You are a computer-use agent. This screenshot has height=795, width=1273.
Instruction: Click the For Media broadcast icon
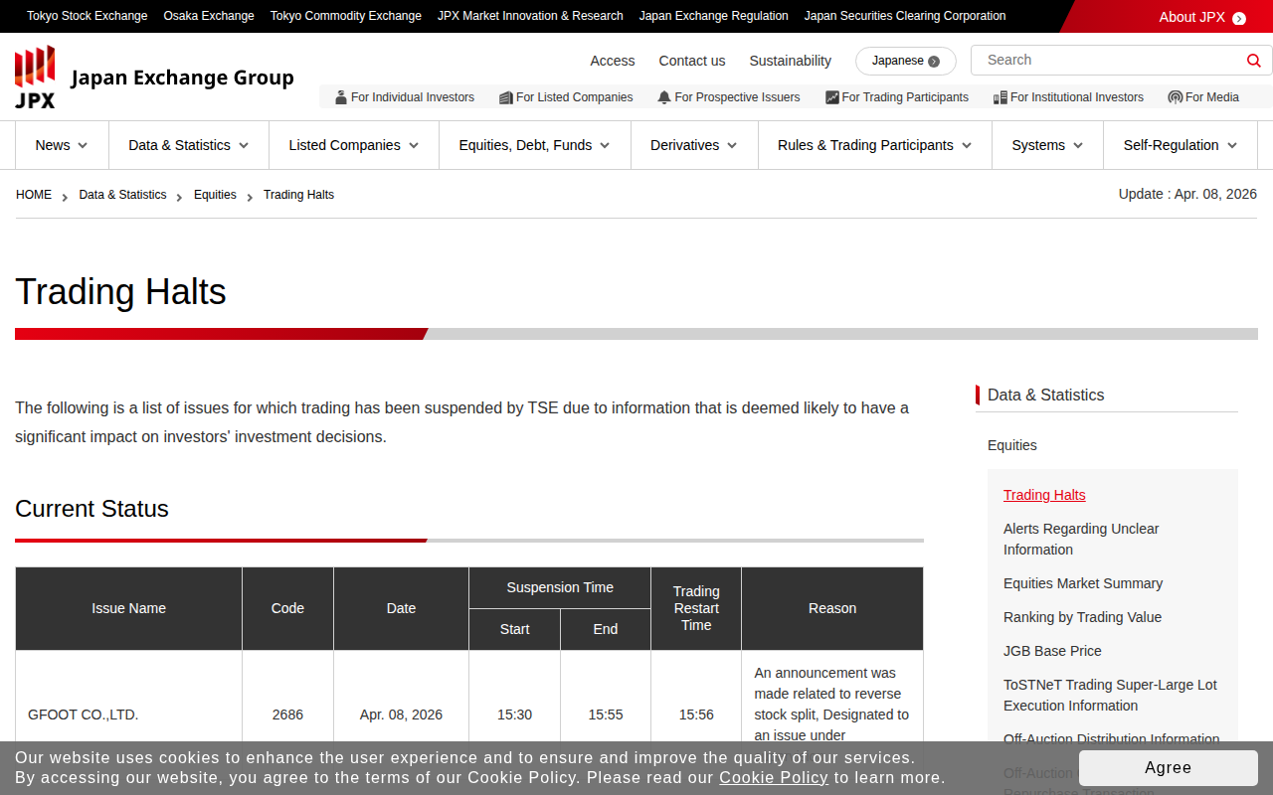pos(1175,97)
